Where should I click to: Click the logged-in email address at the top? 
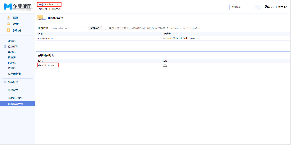point(48,4)
